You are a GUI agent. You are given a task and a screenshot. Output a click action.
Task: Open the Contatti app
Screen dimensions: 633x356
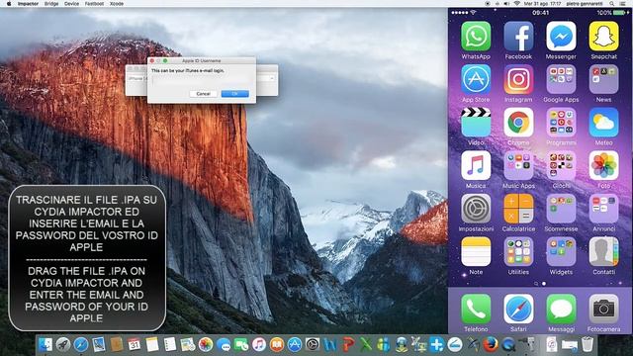[603, 252]
